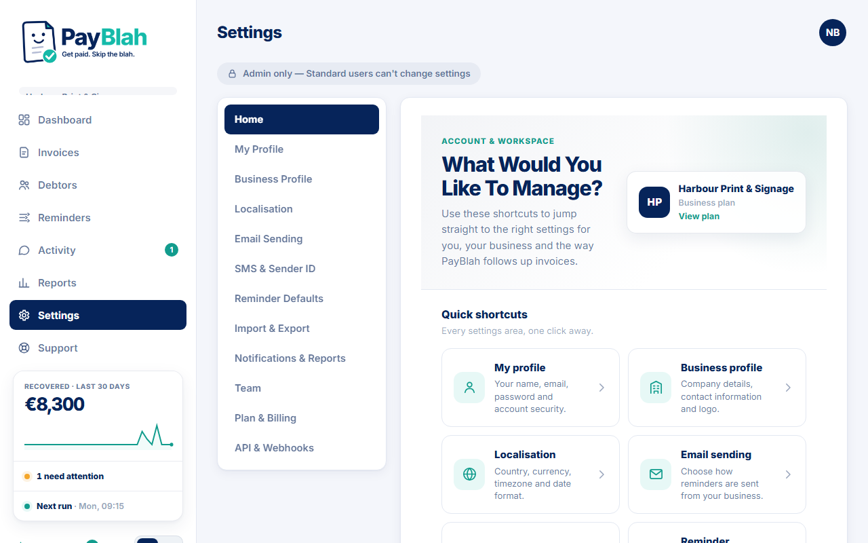This screenshot has height=543, width=868.
Task: Open Import & Export settings
Action: coord(302,329)
